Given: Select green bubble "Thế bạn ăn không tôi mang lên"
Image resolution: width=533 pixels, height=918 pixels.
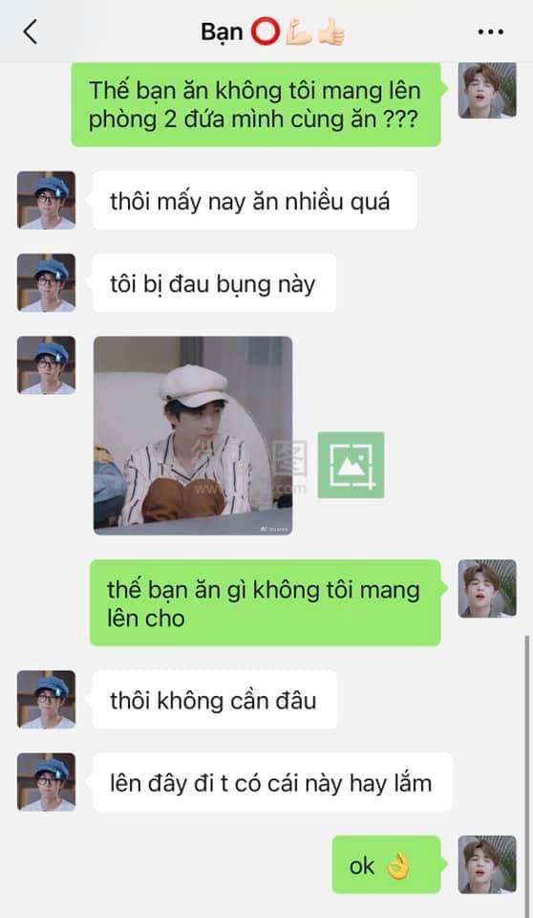Looking at the screenshot, I should [x=256, y=104].
